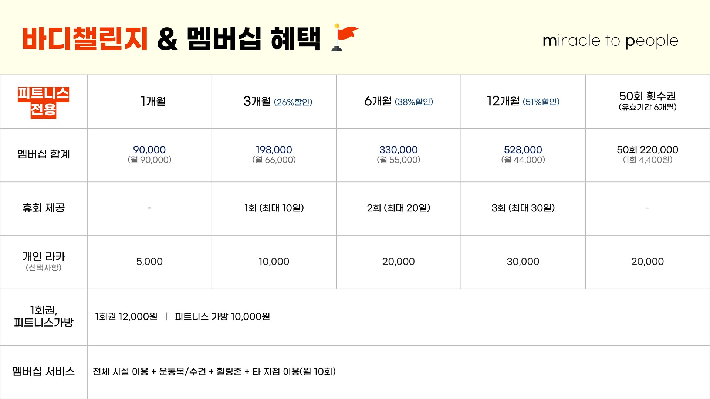The image size is (710, 399).
Task: Click the 90,000 membership price
Action: [x=149, y=150]
